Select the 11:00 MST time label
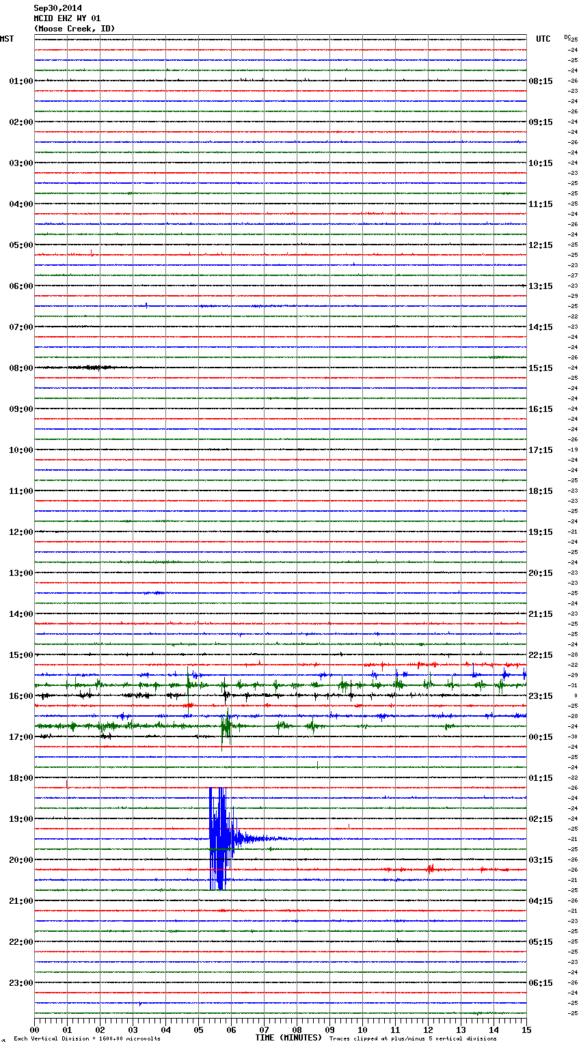581x1048 pixels. (21, 491)
